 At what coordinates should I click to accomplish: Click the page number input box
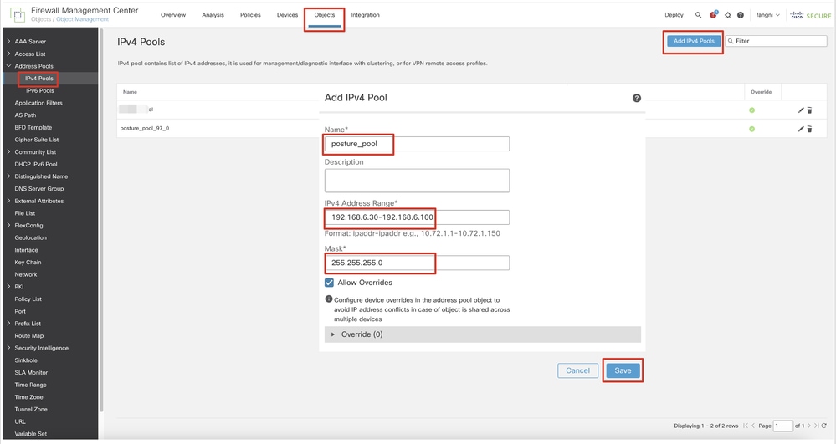click(782, 426)
